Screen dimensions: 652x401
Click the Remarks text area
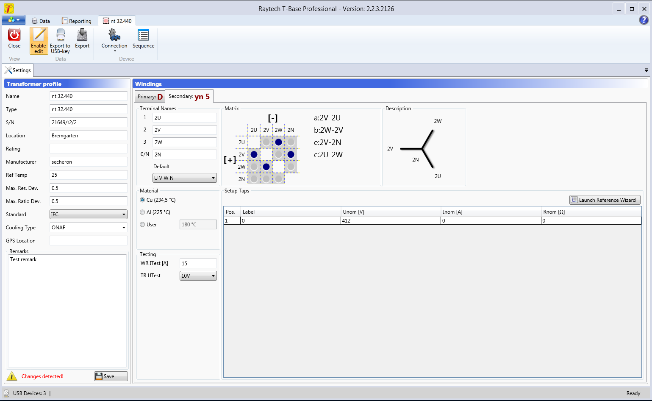[67, 311]
